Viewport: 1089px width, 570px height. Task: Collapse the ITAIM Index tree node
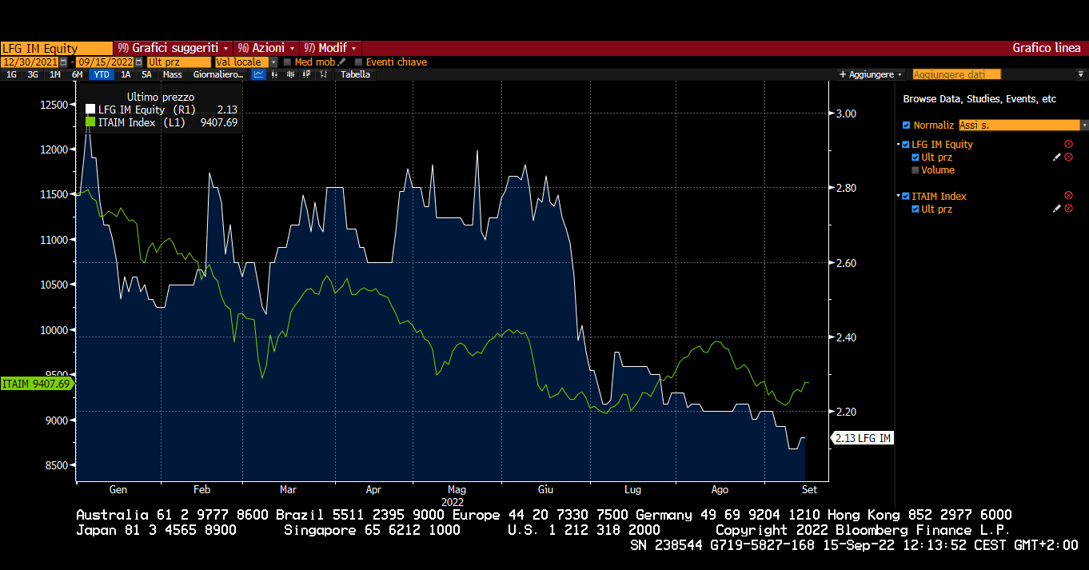[898, 196]
